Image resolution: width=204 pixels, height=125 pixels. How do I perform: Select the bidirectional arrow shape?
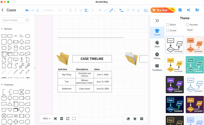coord(22,66)
